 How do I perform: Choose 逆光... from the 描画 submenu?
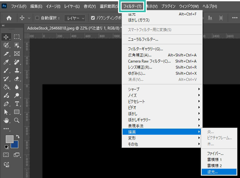coord(212,172)
